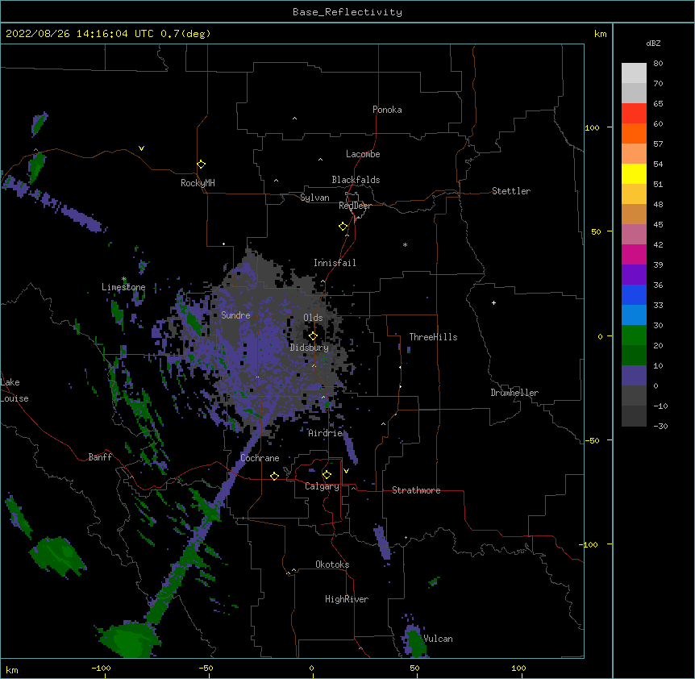Viewport: 695px width, 679px height.
Task: Click the Drumheller label
Action: point(514,393)
